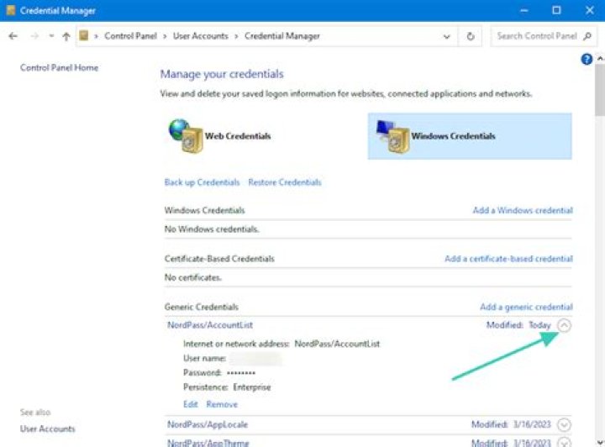Click the Windows Credentials monitor vault icon
The height and width of the screenshot is (447, 605).
point(392,136)
